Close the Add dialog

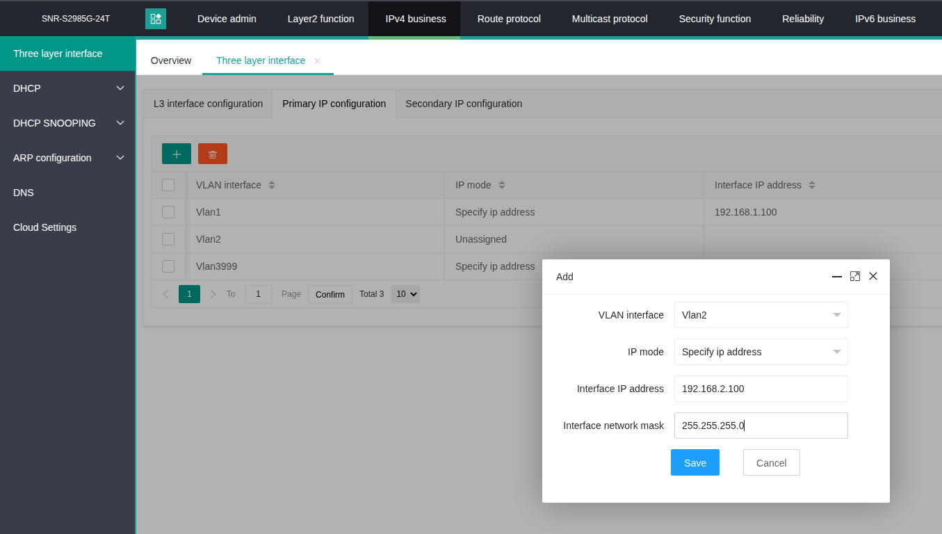click(x=873, y=276)
